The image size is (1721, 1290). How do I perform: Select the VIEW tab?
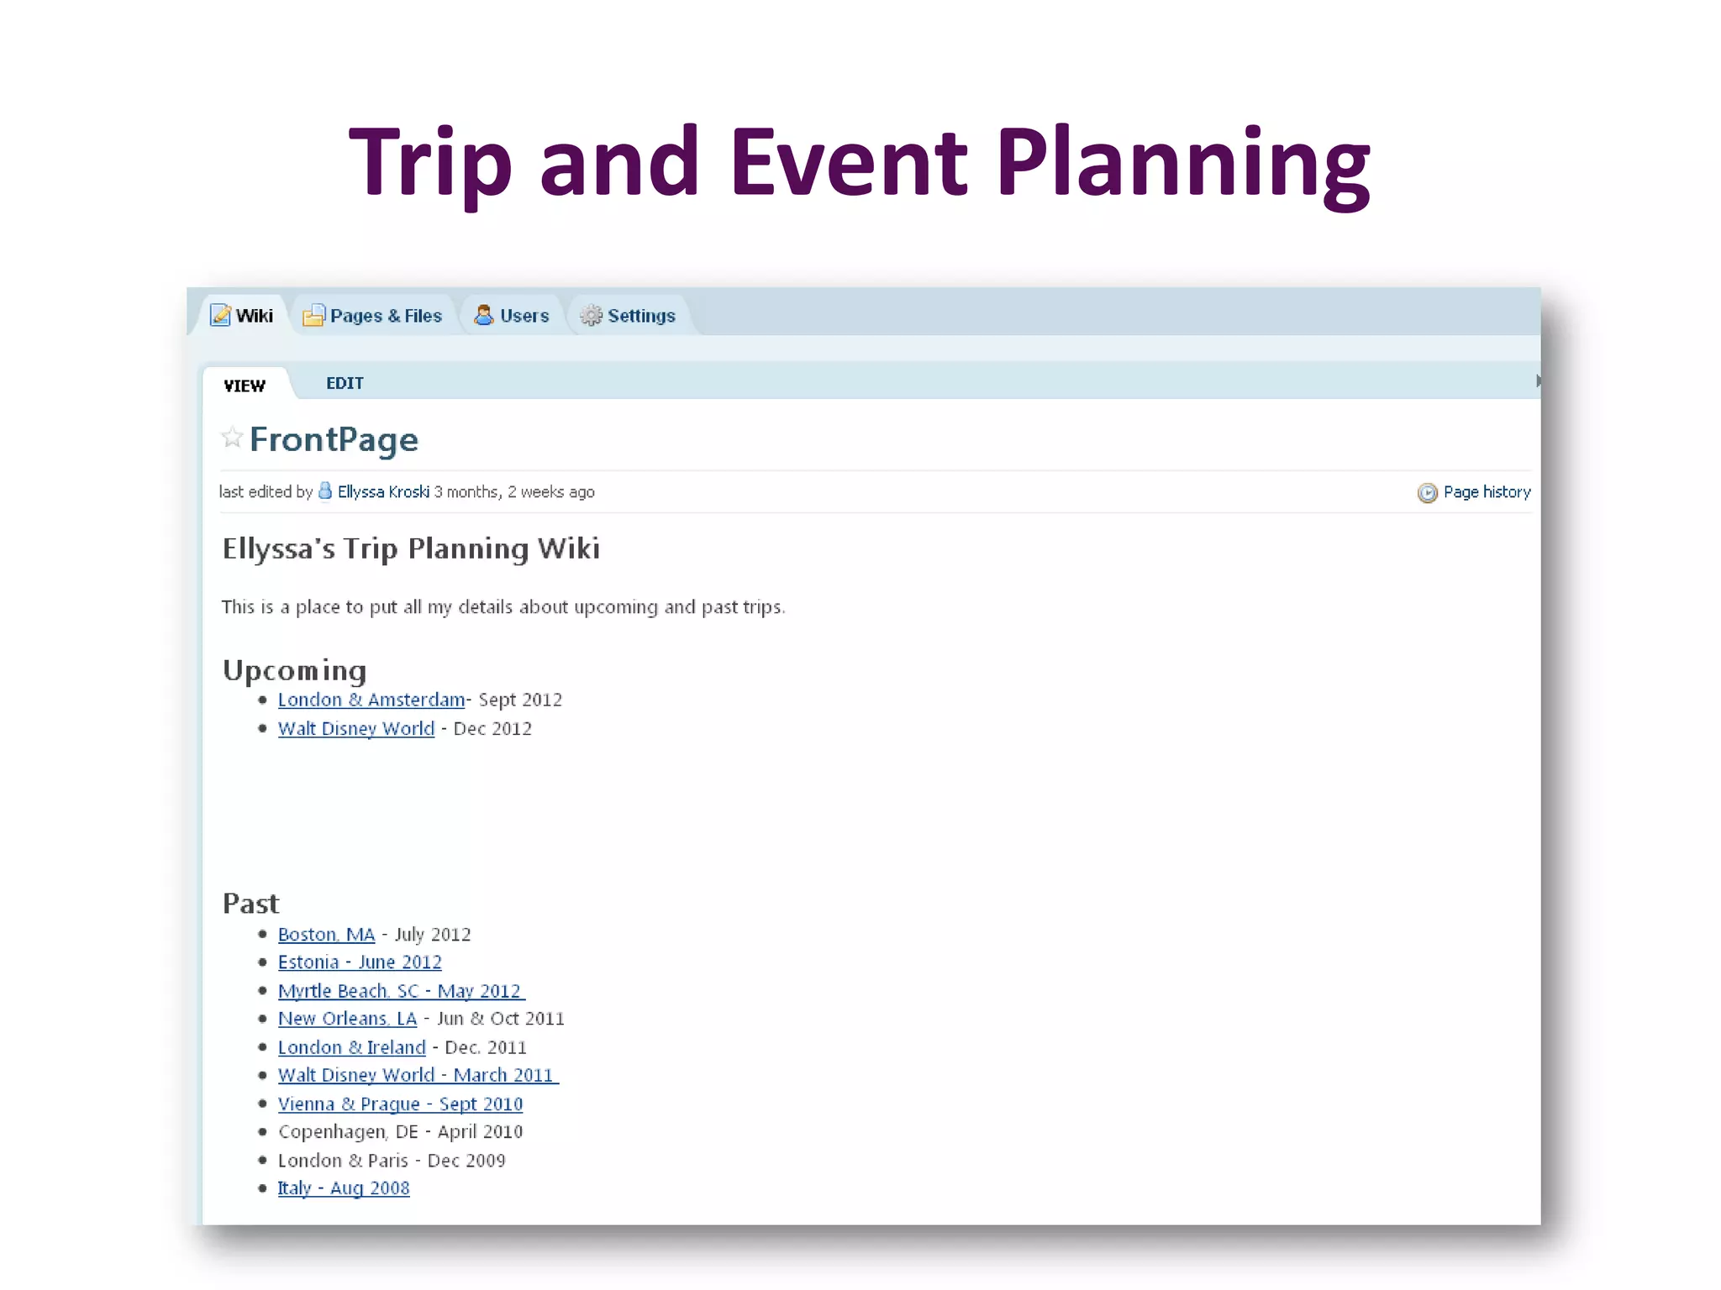(245, 385)
